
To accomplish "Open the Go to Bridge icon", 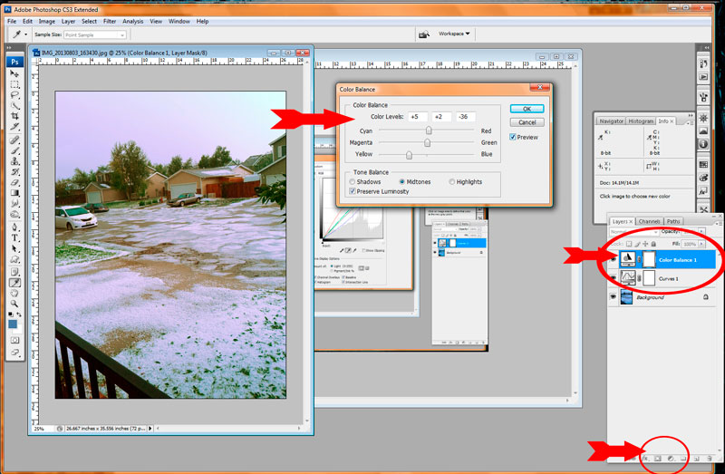I will click(423, 34).
